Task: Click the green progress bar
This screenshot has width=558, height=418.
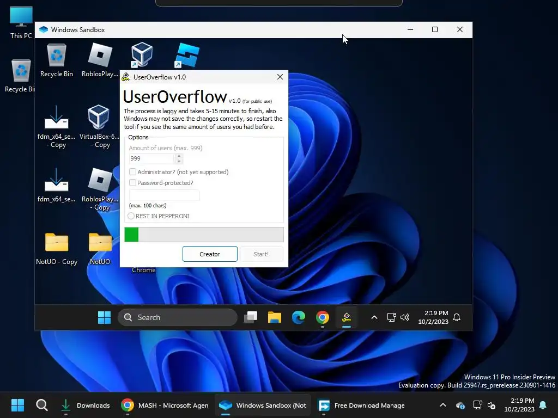Action: point(204,235)
